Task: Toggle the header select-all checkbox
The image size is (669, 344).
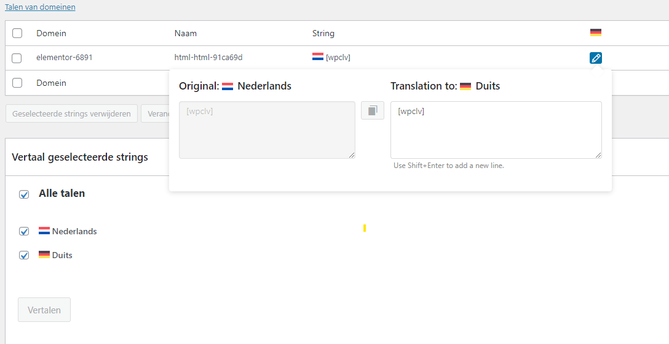Action: click(x=17, y=33)
